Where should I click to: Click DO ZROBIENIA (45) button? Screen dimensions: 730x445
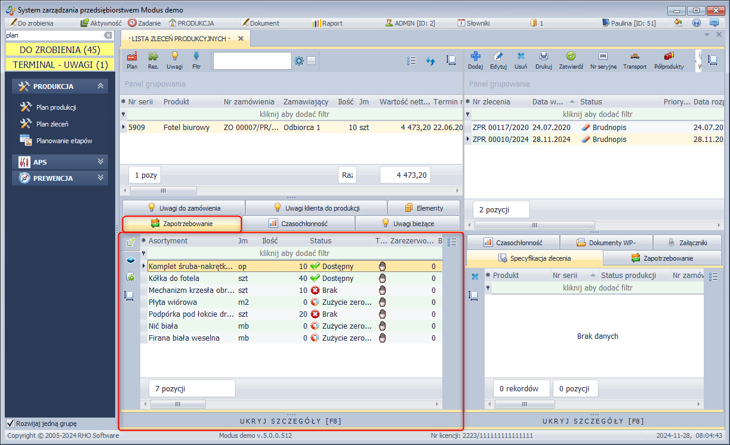pos(60,50)
